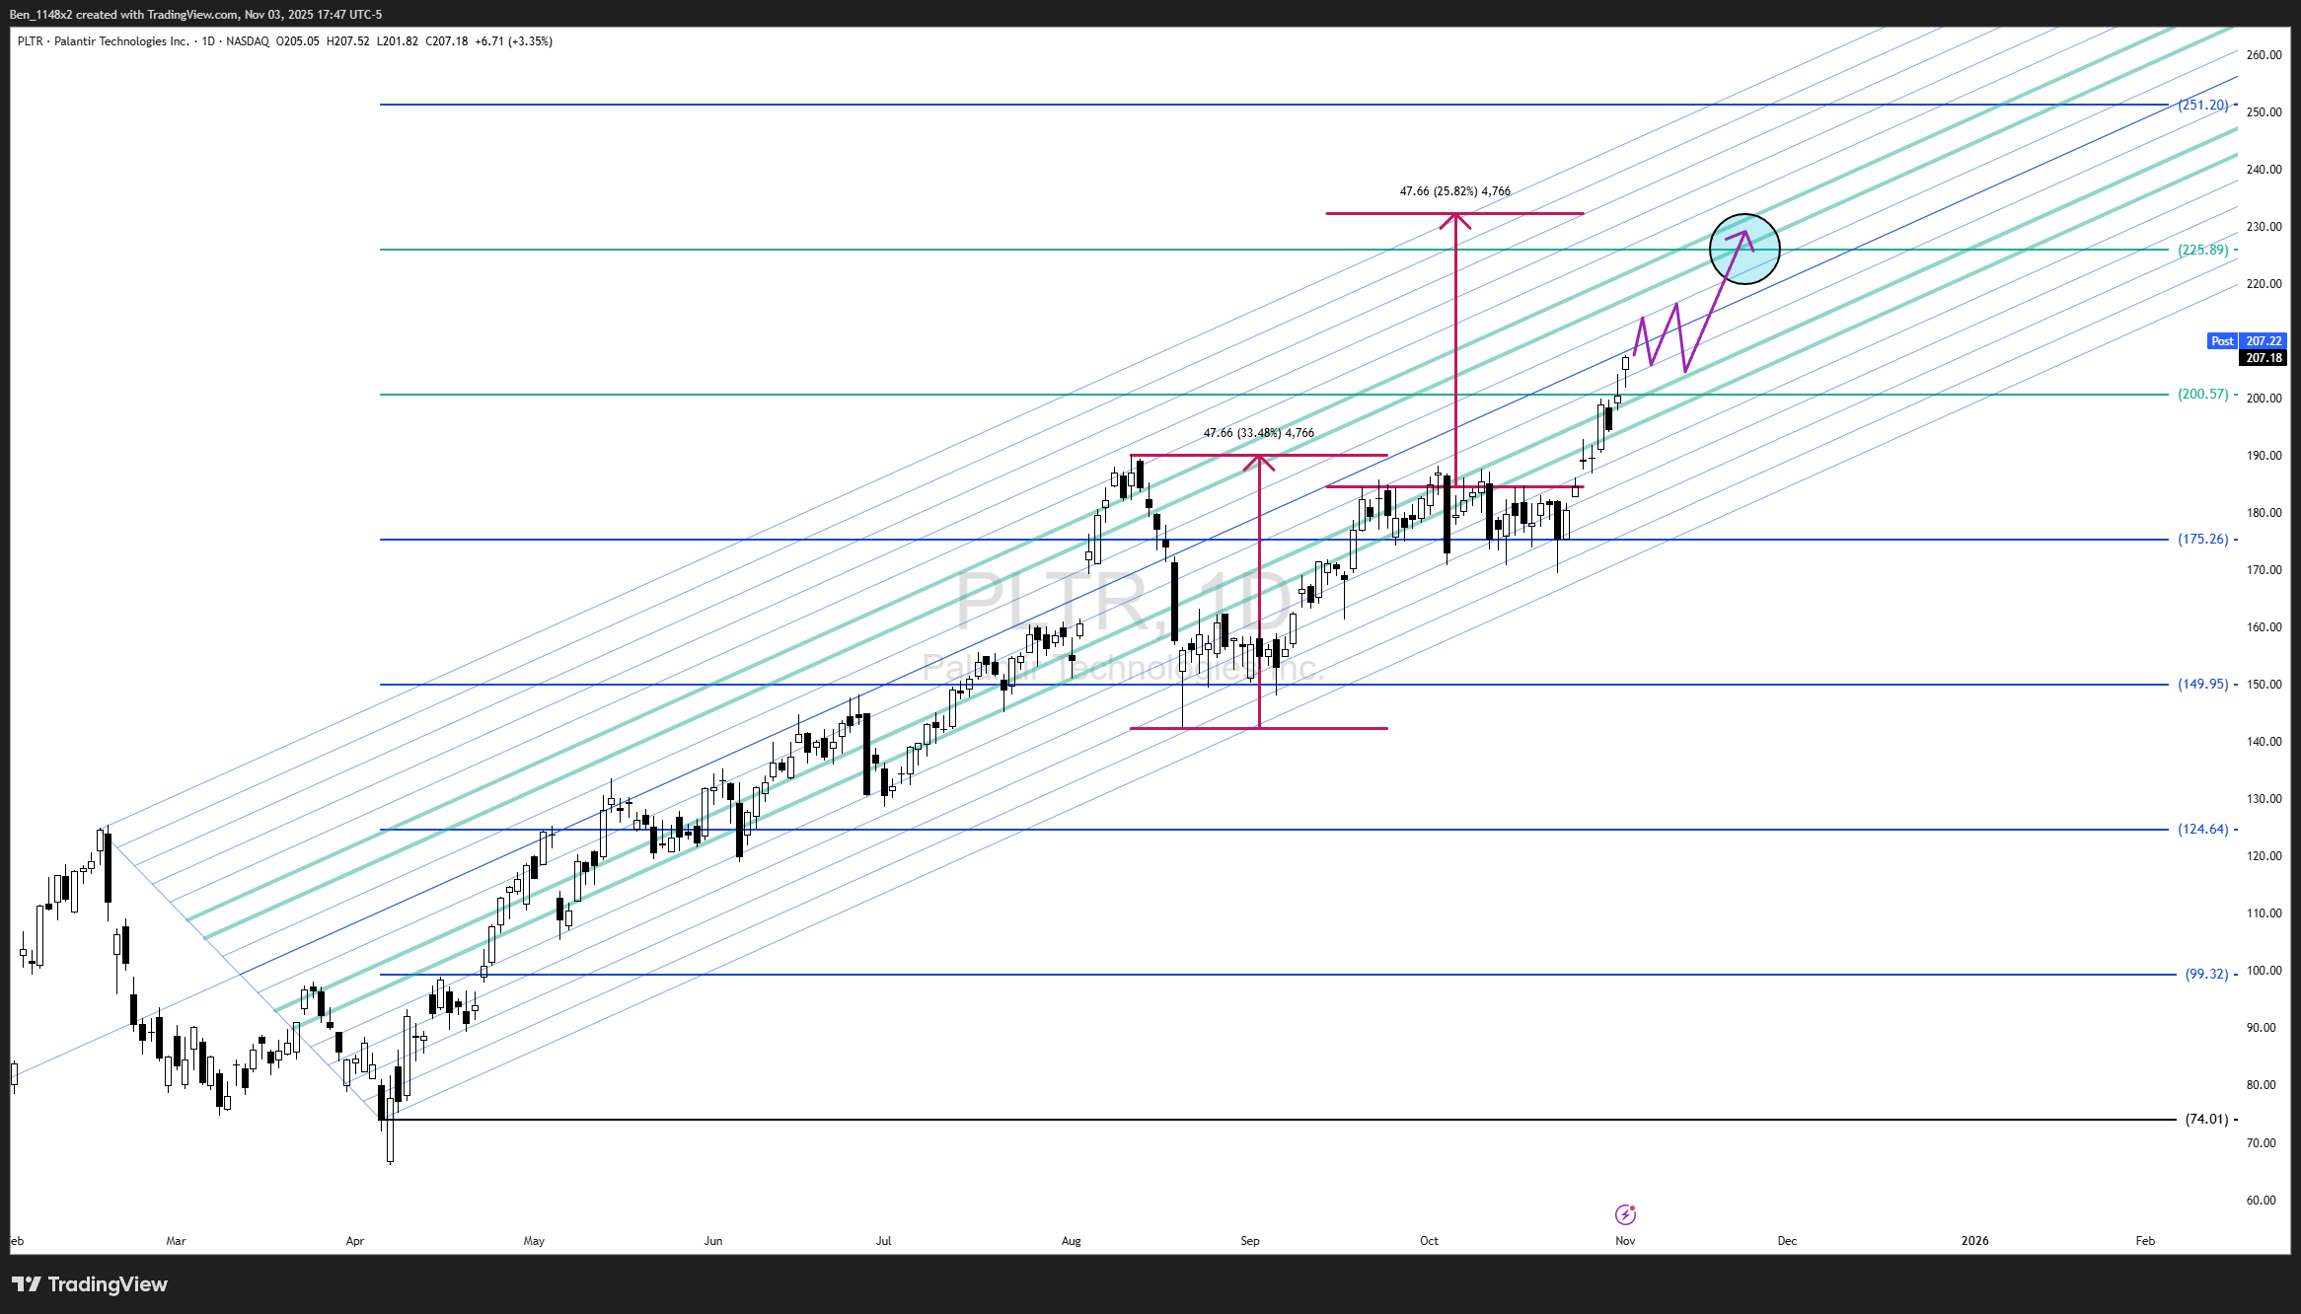Click the (251.20) level label
Image resolution: width=2301 pixels, height=1314 pixels.
tap(2202, 105)
